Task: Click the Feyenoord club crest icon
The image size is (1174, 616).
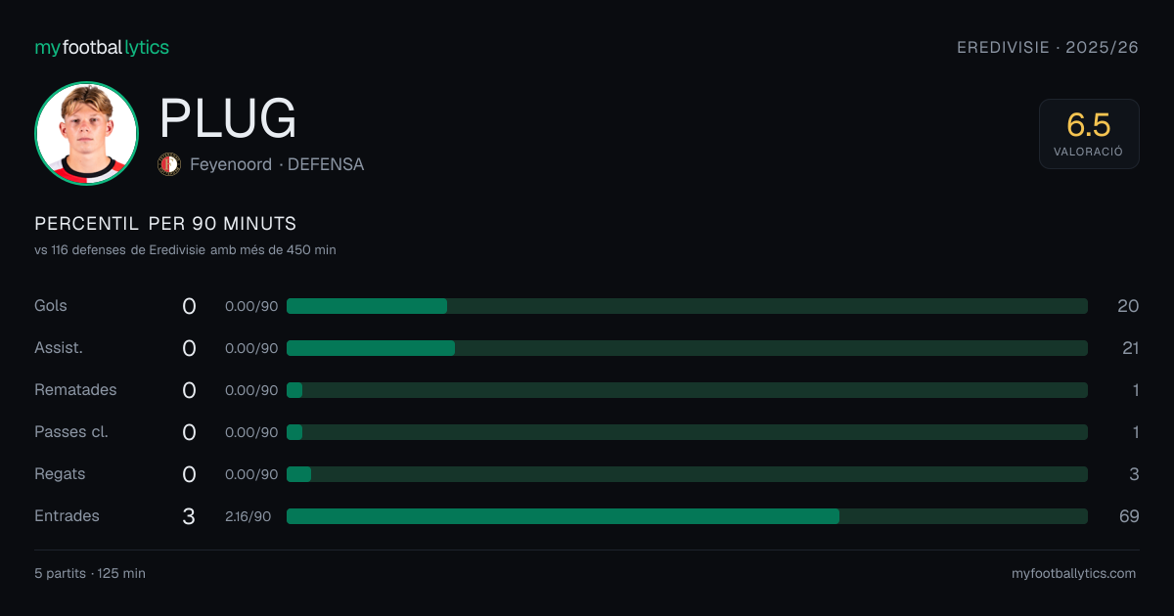Action: (169, 164)
